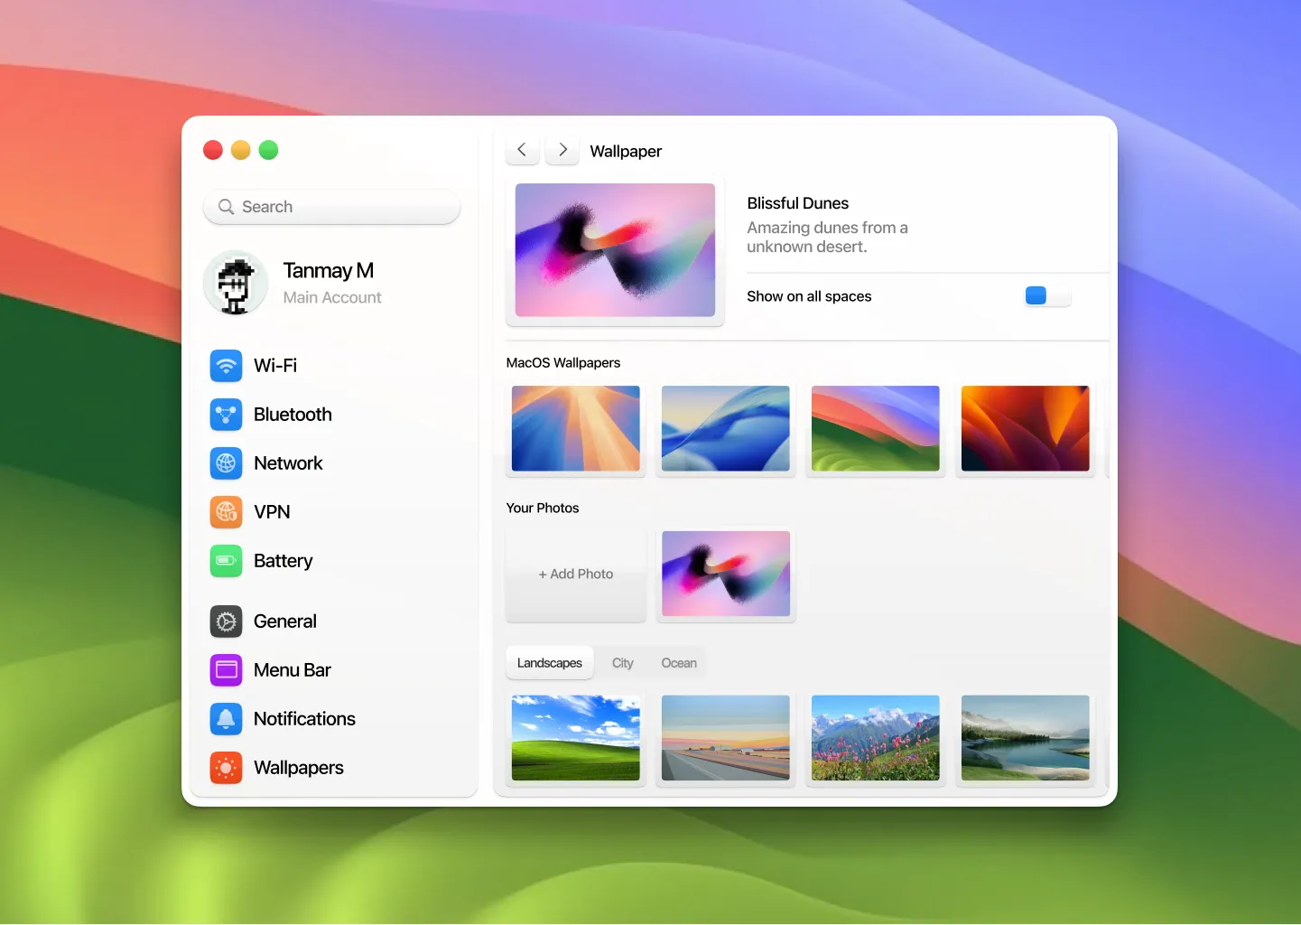1301x925 pixels.
Task: Switch to the City tab
Action: coord(622,662)
